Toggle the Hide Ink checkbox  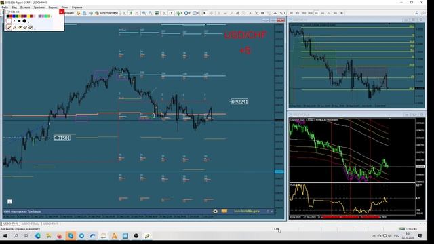[x=7, y=12]
